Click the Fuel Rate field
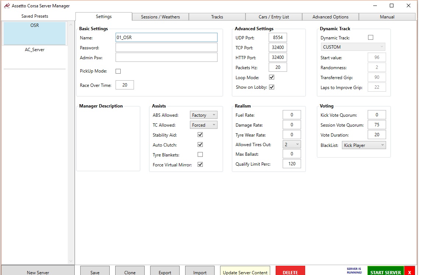This screenshot has height=275, width=424. pyautogui.click(x=292, y=114)
